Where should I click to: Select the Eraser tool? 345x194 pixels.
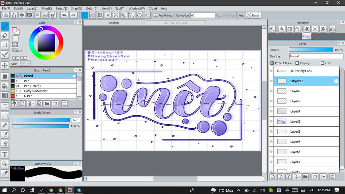5,35
